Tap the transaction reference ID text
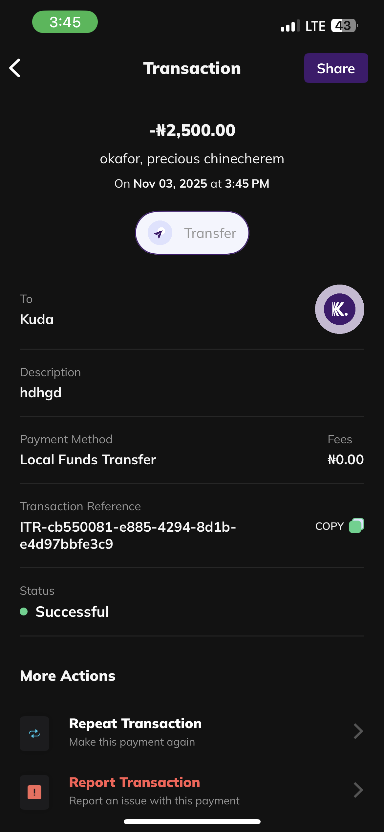Viewport: 384px width, 832px height. tap(128, 535)
